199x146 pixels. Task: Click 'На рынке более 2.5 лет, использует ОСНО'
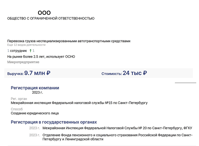click(x=41, y=57)
